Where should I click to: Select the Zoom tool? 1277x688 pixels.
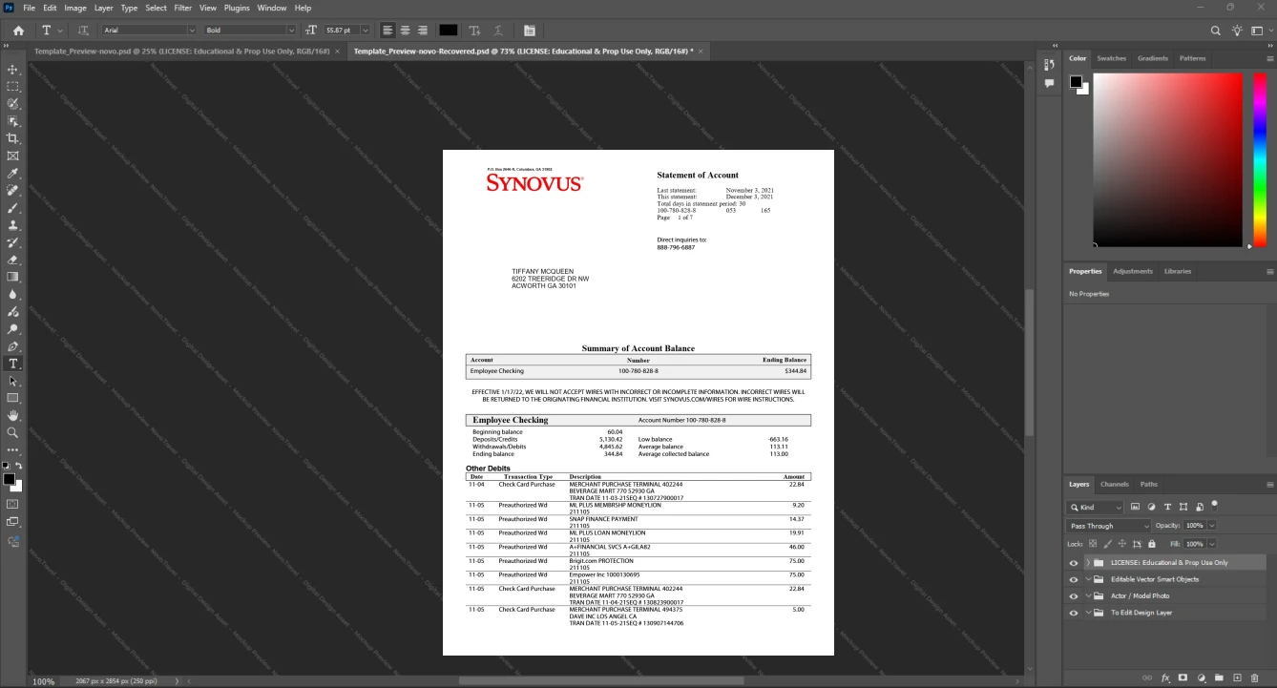(13, 432)
